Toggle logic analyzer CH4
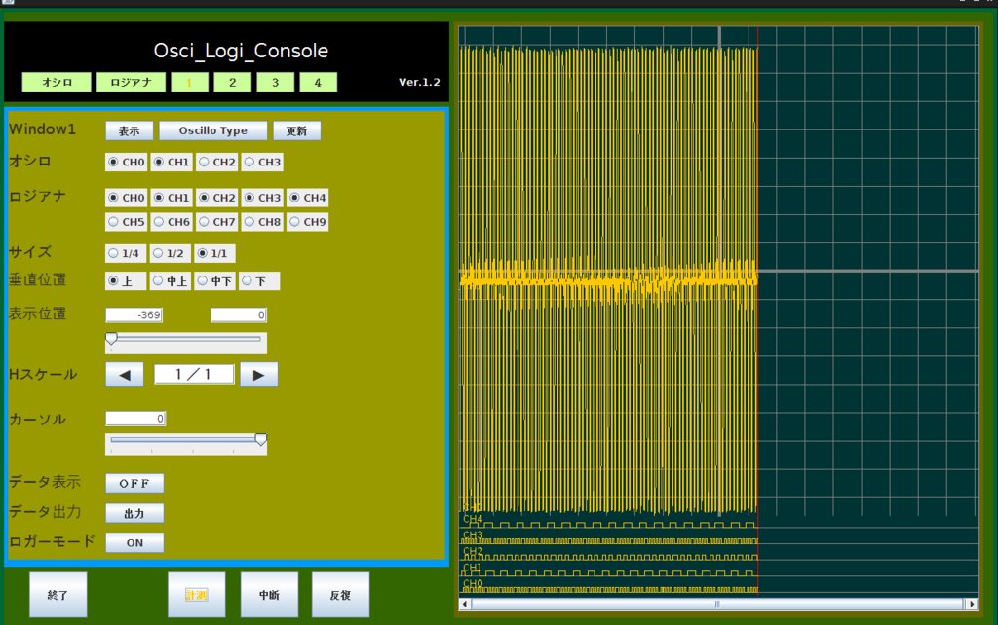Viewport: 998px width, 625px height. point(307,198)
